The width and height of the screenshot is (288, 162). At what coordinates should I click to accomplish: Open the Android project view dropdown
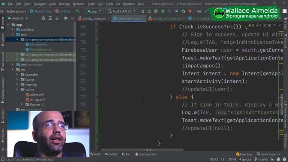coord(18,18)
